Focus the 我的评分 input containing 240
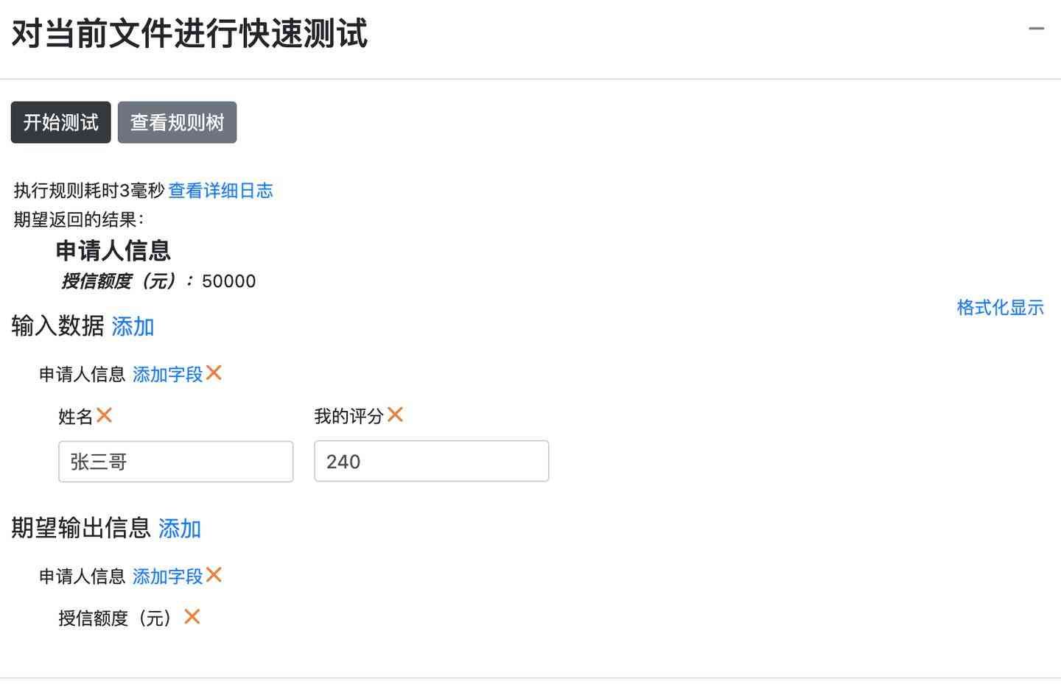This screenshot has height=684, width=1061. pos(431,462)
